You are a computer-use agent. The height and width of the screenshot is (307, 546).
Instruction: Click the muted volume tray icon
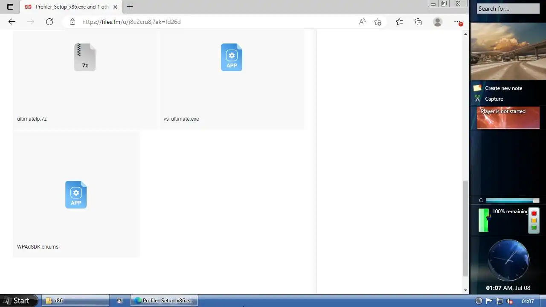tap(509, 301)
